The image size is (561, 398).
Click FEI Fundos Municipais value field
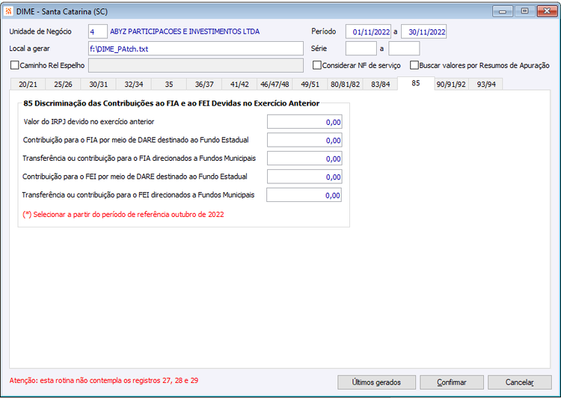[x=304, y=195]
